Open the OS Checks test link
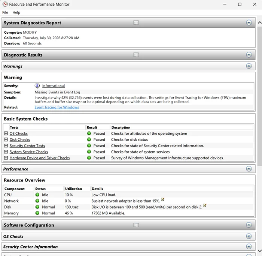This screenshot has height=256, width=262. tap(19, 134)
